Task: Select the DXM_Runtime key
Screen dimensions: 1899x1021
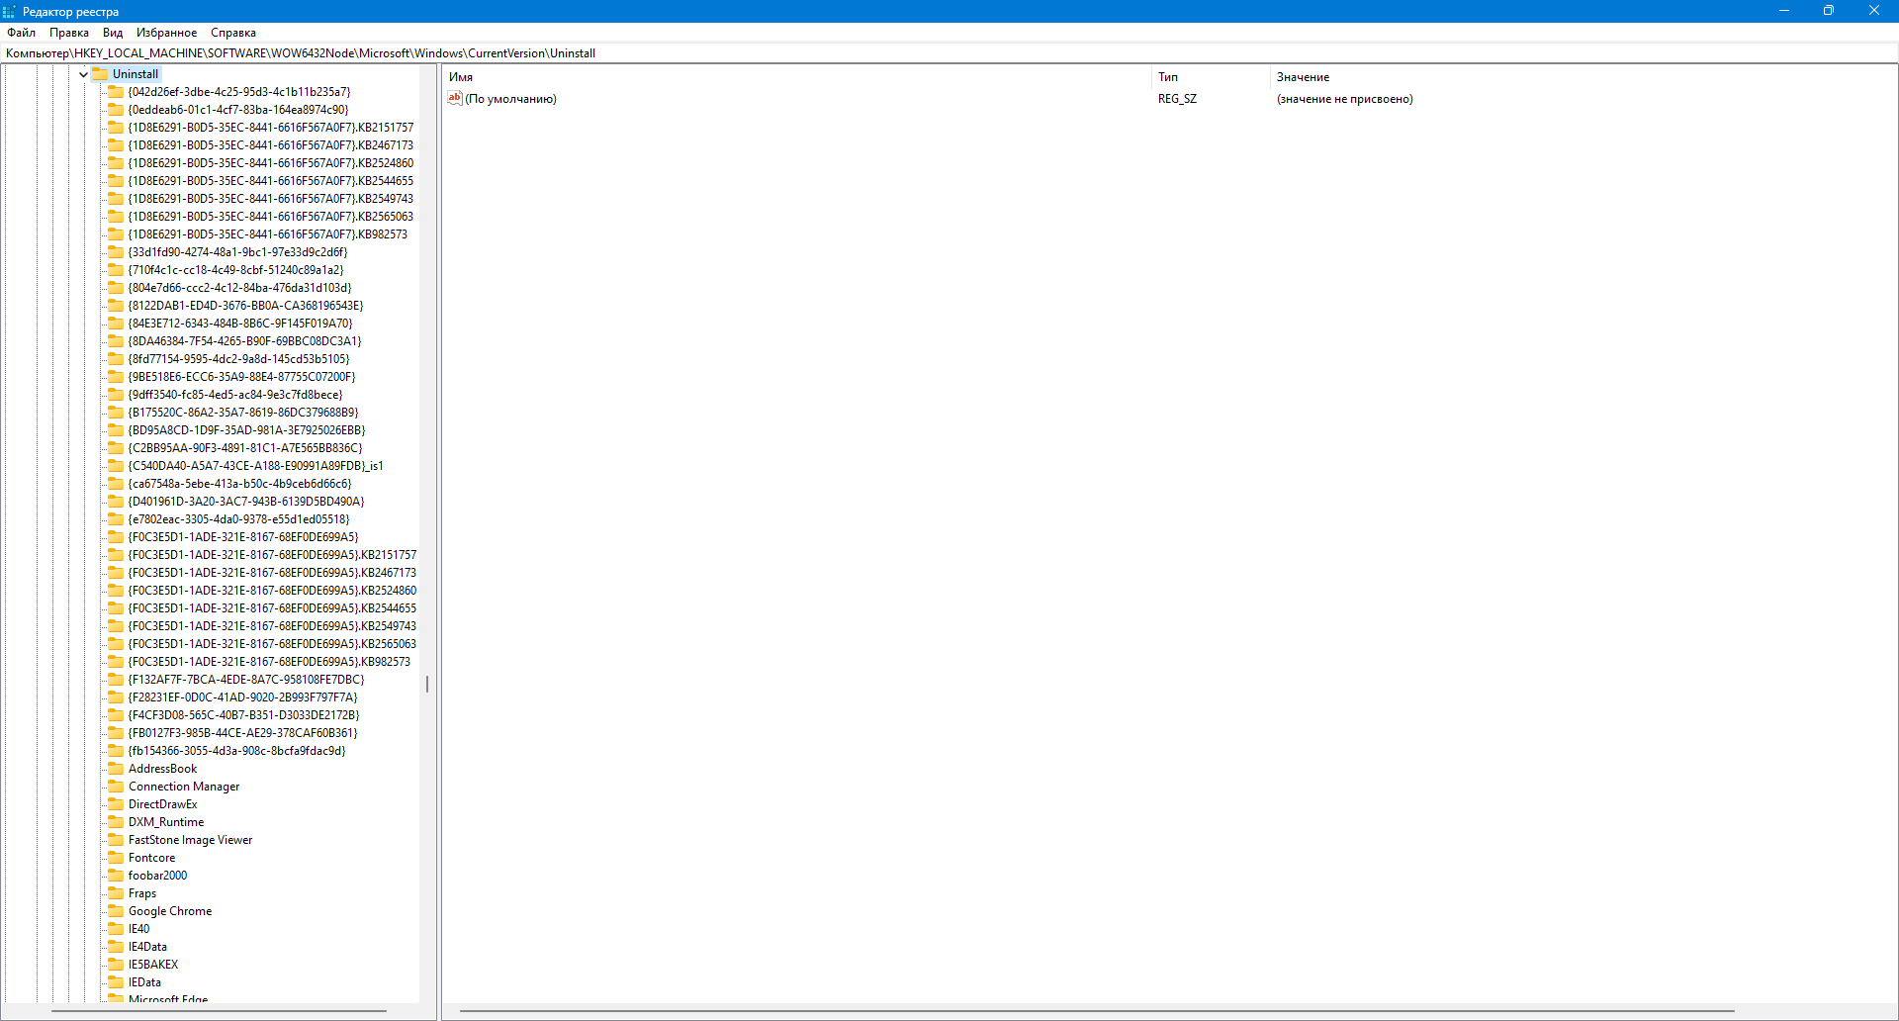Action: click(166, 822)
